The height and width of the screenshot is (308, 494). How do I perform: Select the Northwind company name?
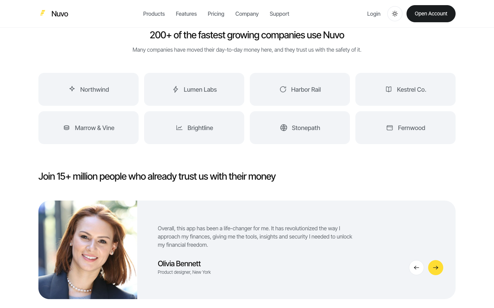[x=95, y=89]
